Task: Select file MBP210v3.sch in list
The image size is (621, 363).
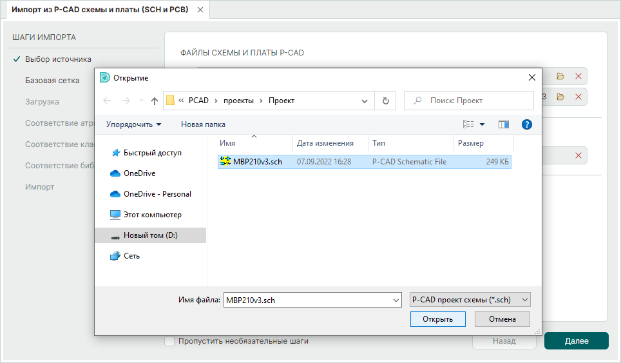Action: (x=365, y=161)
